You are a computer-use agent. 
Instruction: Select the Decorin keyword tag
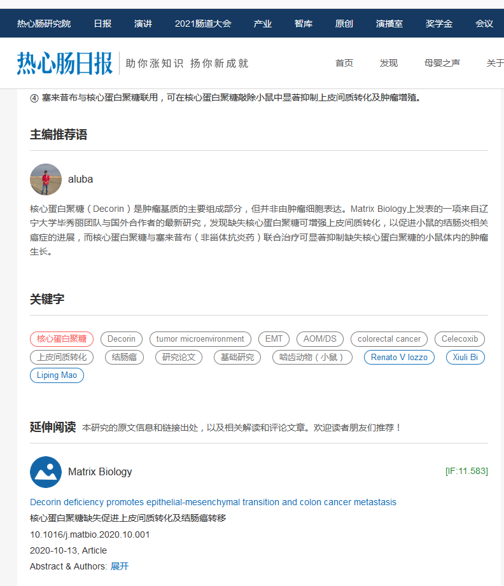[121, 339]
